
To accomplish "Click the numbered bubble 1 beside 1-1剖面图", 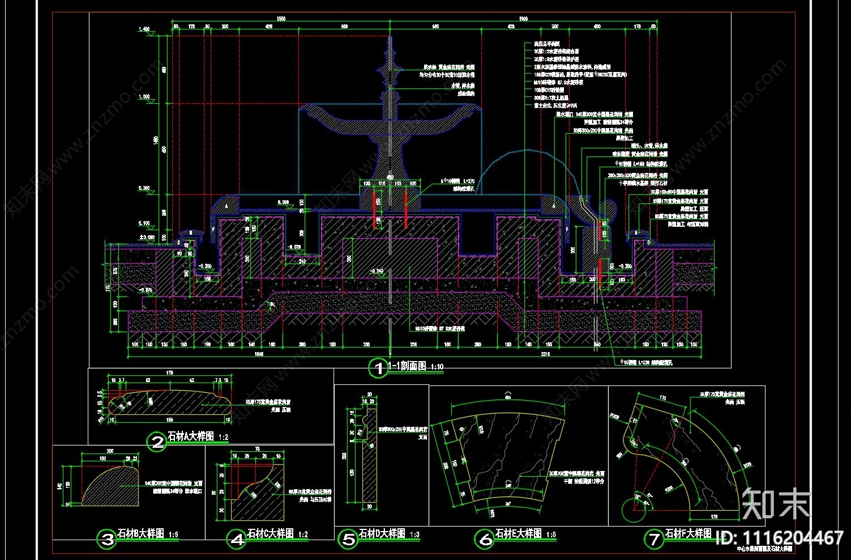I will point(378,368).
